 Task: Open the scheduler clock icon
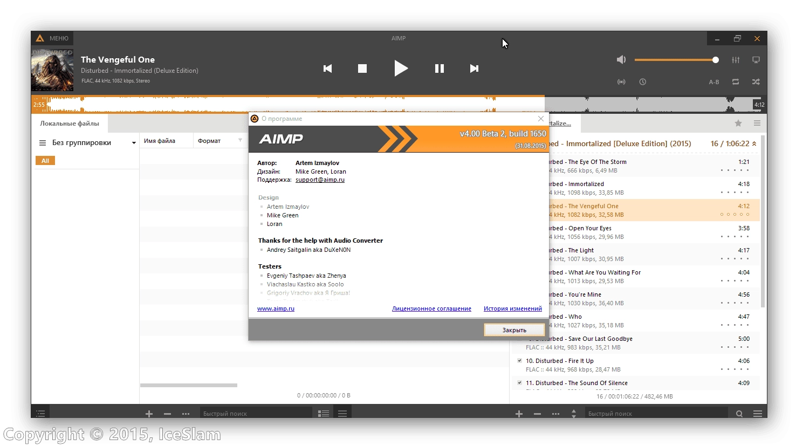coord(643,82)
